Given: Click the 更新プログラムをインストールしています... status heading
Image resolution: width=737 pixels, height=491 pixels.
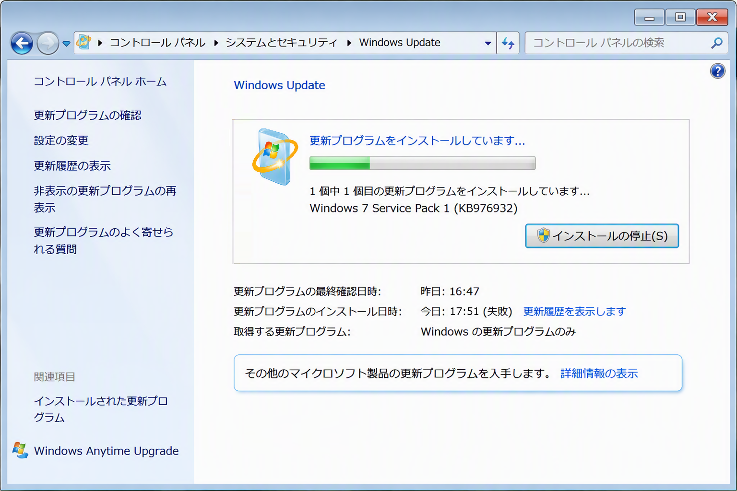Looking at the screenshot, I should pyautogui.click(x=417, y=140).
